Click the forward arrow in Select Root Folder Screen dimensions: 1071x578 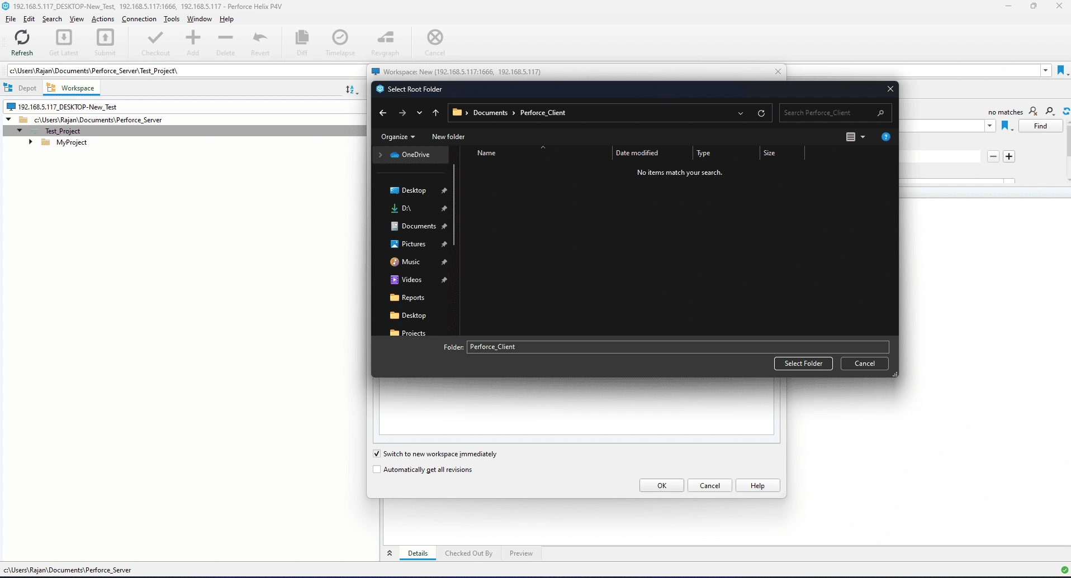[x=402, y=113]
